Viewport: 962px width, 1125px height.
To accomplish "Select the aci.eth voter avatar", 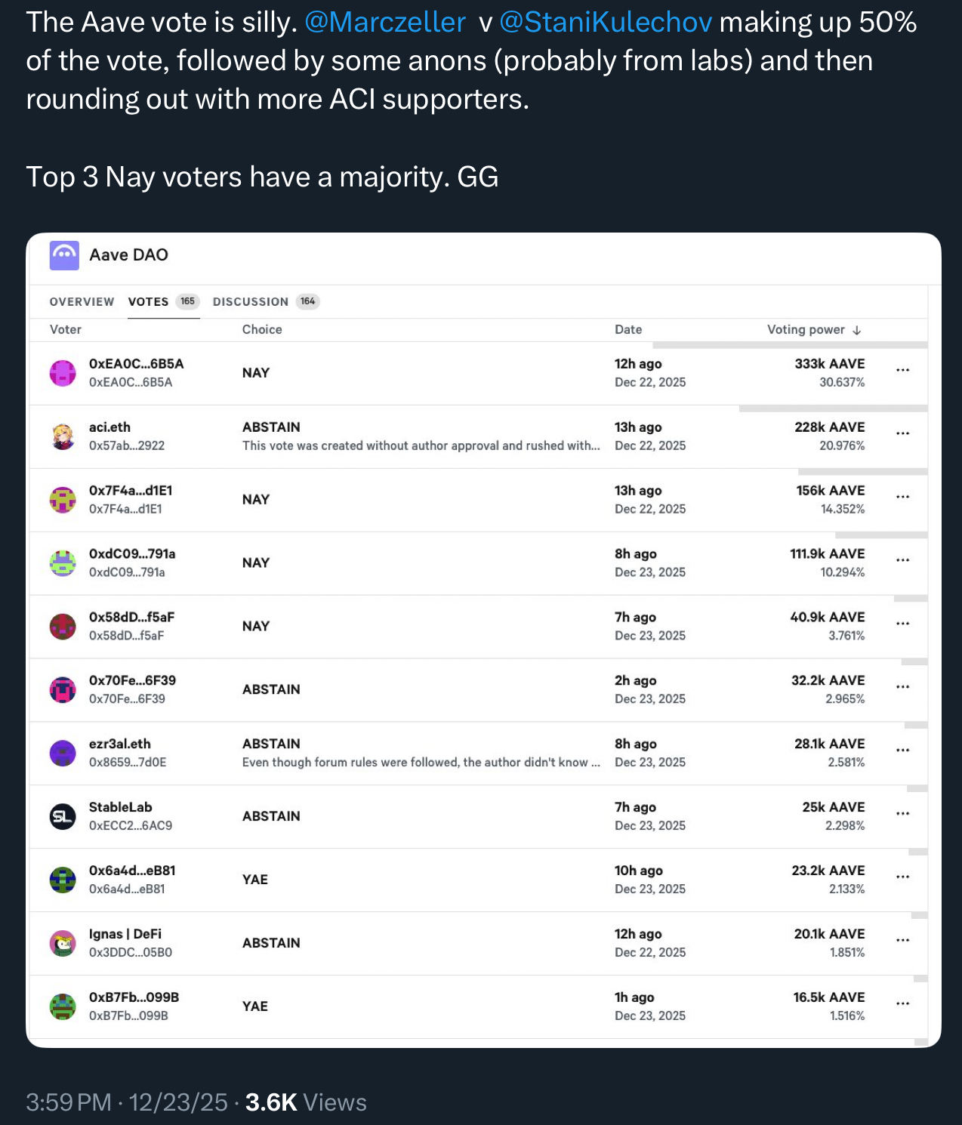I will tap(65, 436).
